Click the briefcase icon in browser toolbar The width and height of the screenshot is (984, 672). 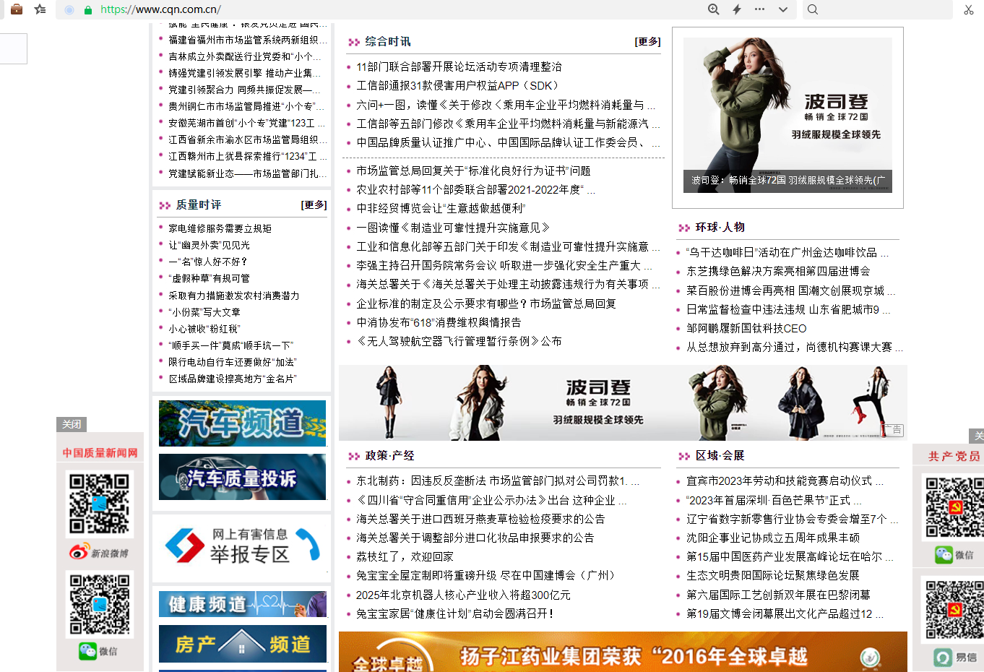click(17, 9)
